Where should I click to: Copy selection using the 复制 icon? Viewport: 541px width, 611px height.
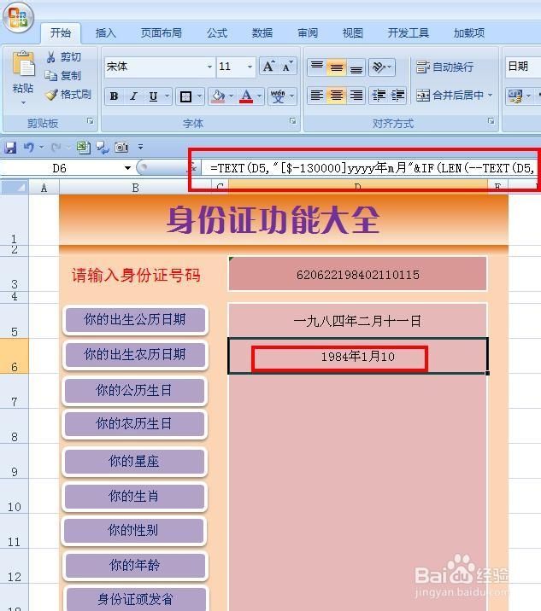(x=50, y=75)
